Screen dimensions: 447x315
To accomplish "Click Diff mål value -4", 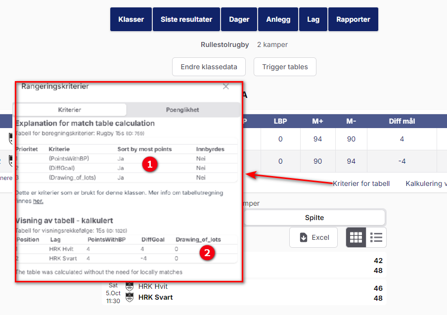I will (402, 161).
